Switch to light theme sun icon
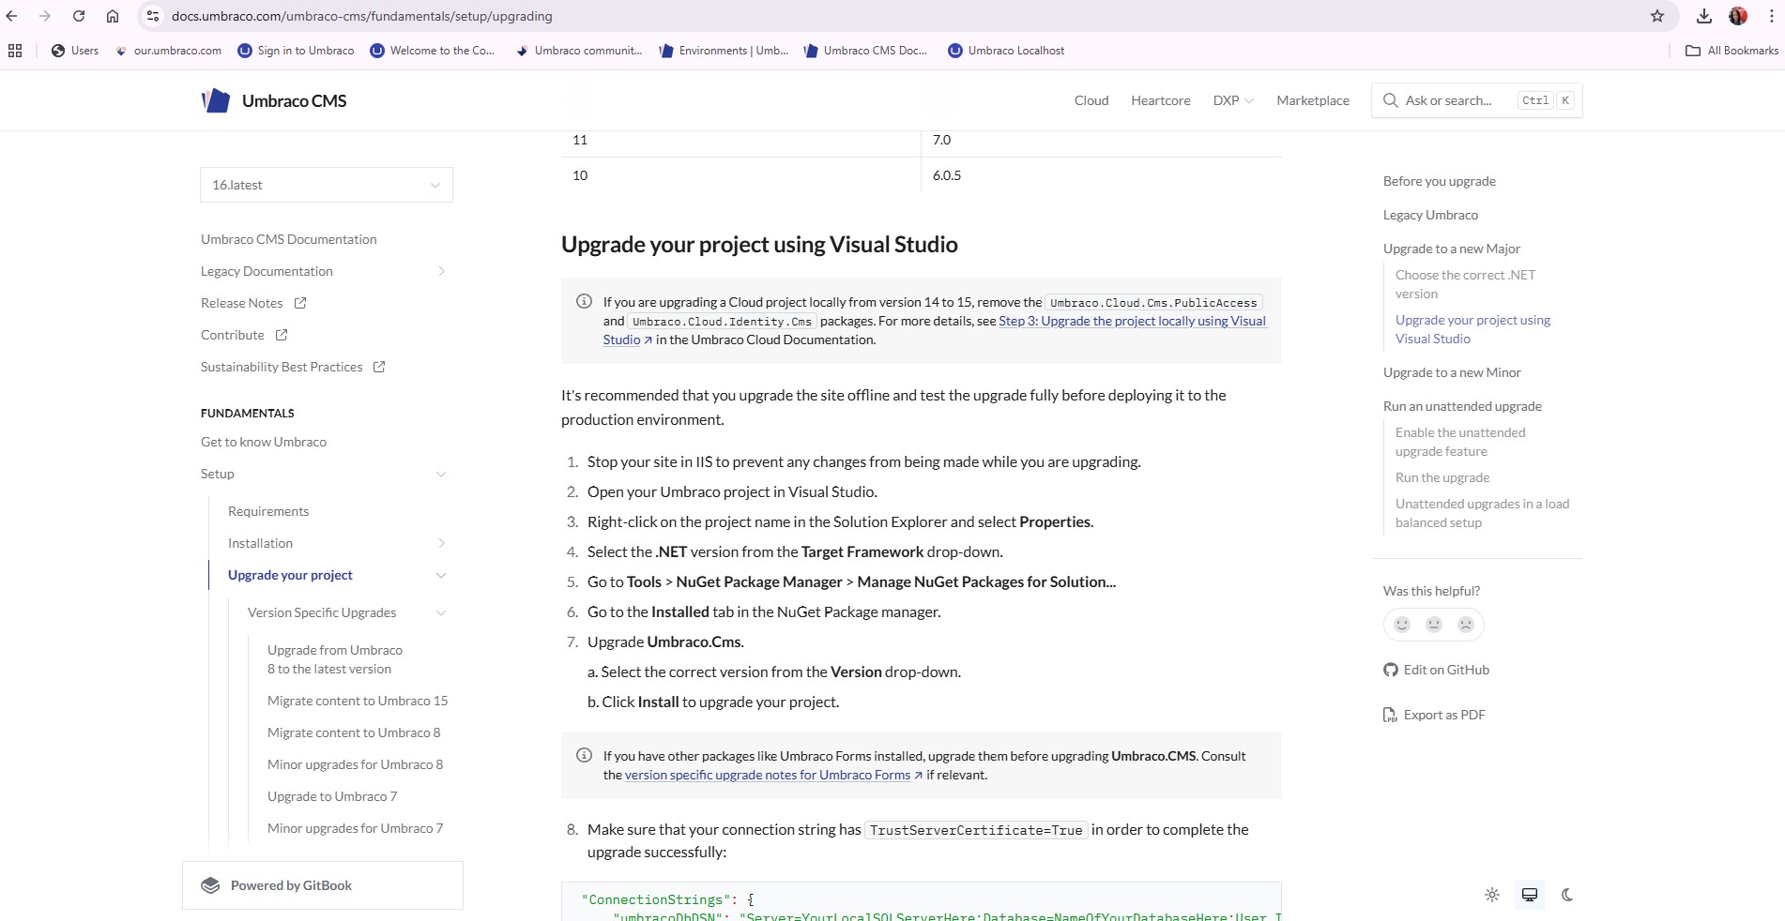The height and width of the screenshot is (921, 1785). [x=1492, y=895]
